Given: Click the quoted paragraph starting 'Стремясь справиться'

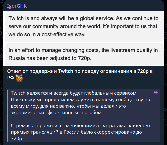Looking at the screenshot, I should point(80,132).
